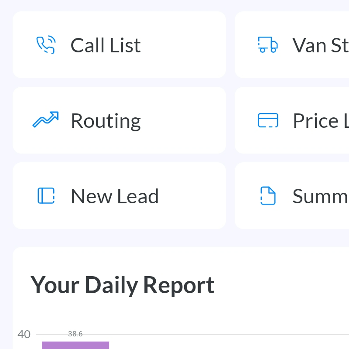Image resolution: width=349 pixels, height=349 pixels.
Task: Open the Call List text label
Action: [x=106, y=45]
